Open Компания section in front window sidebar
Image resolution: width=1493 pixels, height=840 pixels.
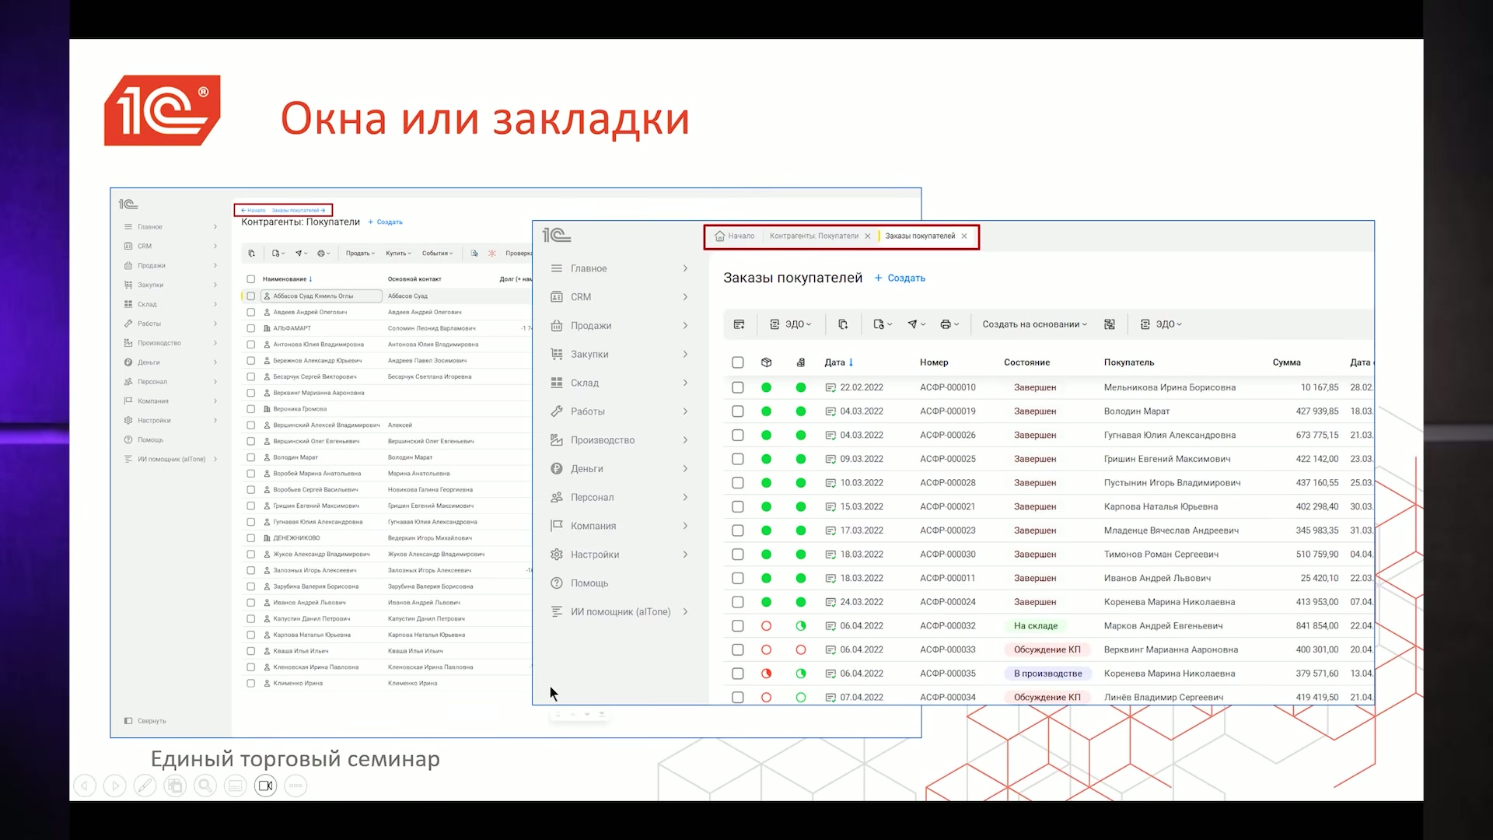[620, 526]
